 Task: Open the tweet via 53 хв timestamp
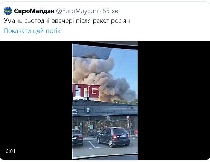pyautogui.click(x=111, y=11)
